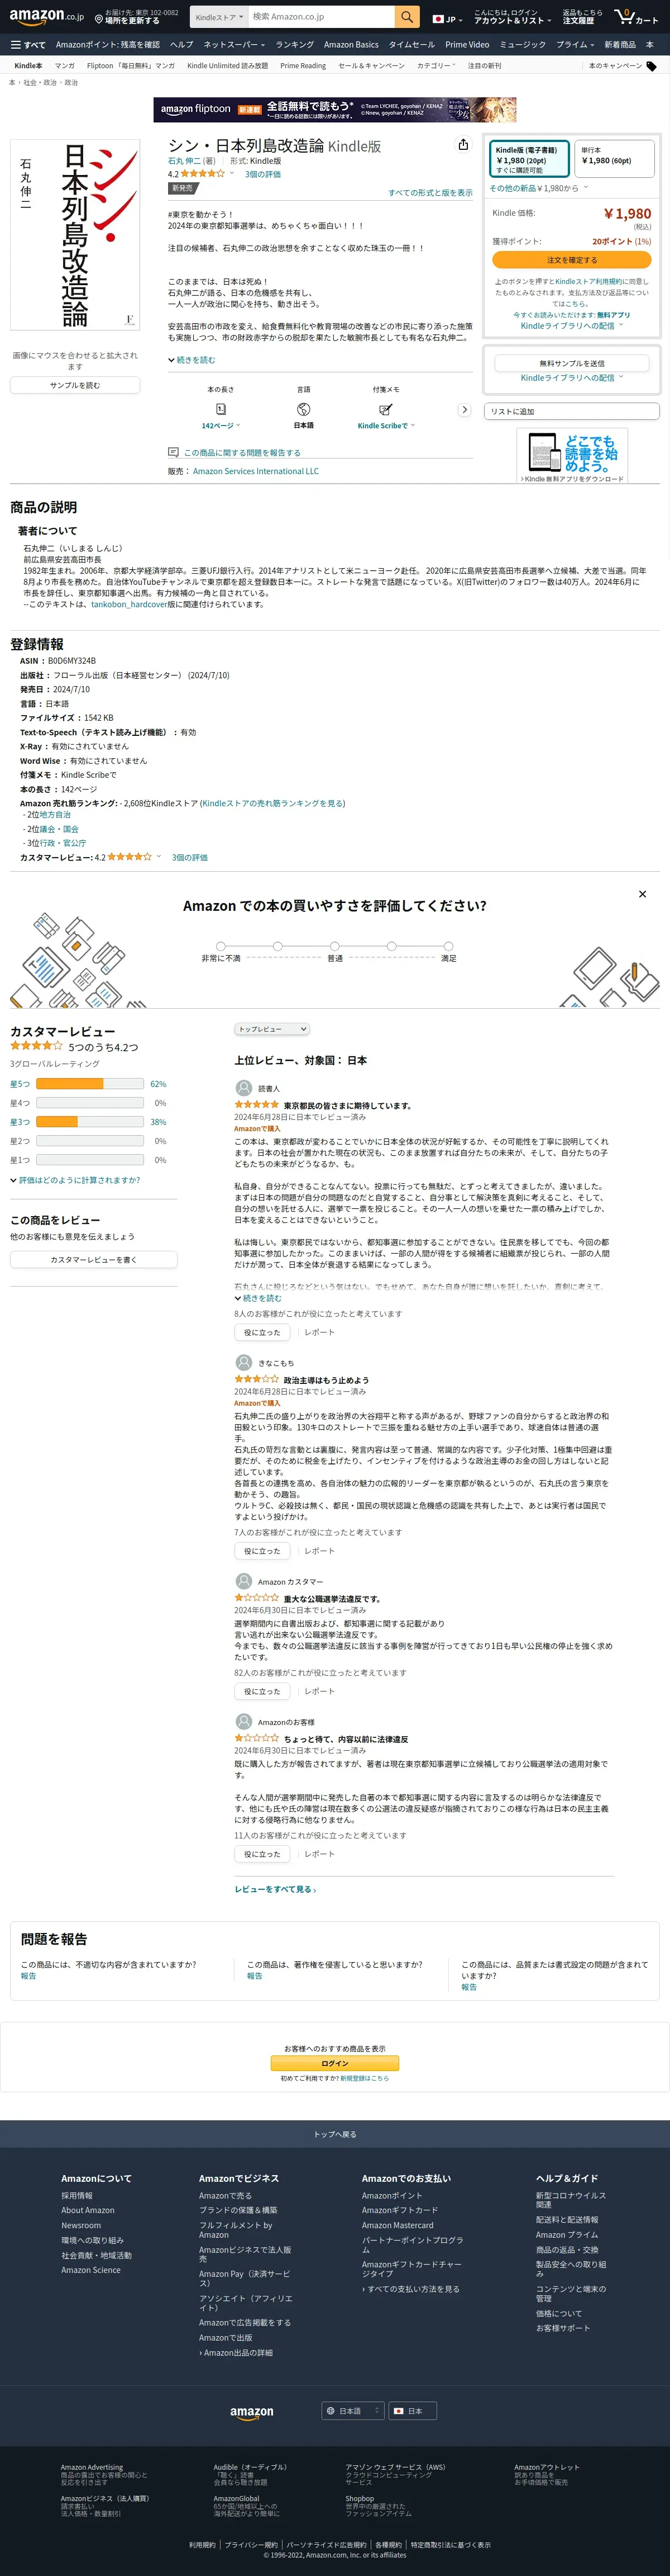Open the Kindleストア search category dropdown
This screenshot has width=670, height=2576.
tap(219, 17)
